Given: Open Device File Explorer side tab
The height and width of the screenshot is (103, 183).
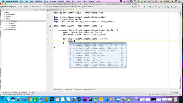Looking at the screenshot, I should (181, 82).
